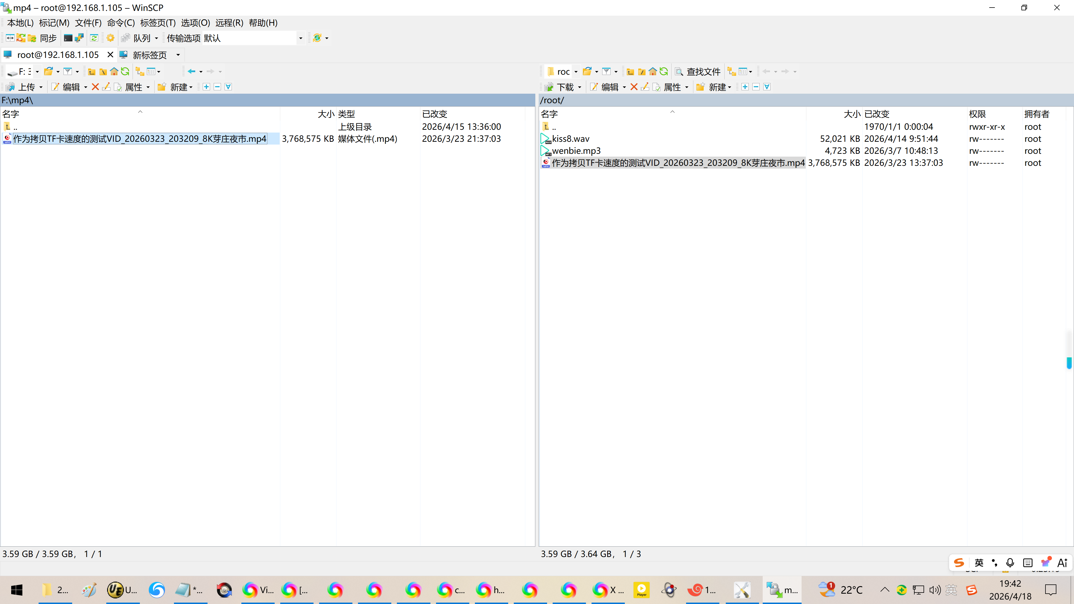This screenshot has width=1074, height=604.
Task: Go to remote parent directory icon
Action: coord(630,72)
